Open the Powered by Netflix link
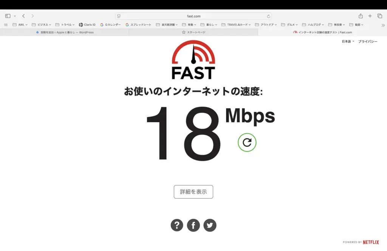This screenshot has width=387, height=251. click(361, 242)
